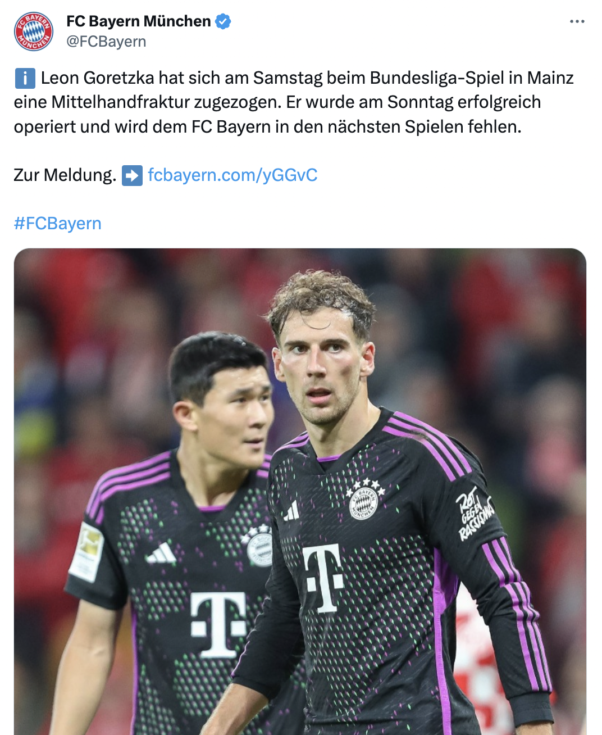
Task: Click the Bundesliga sleeve patch in photo
Action: (86, 552)
